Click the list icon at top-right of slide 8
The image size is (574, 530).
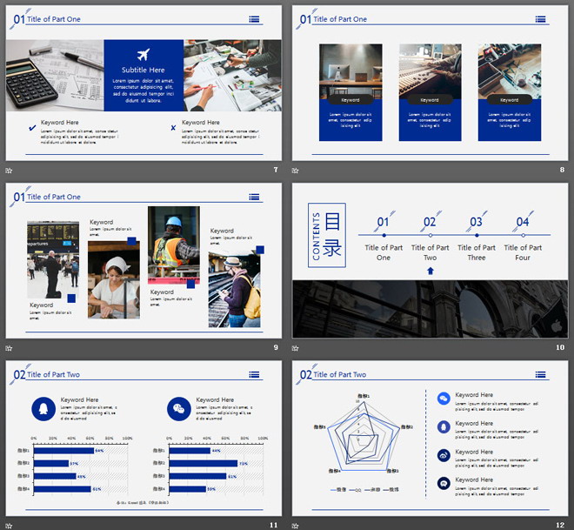coord(540,18)
